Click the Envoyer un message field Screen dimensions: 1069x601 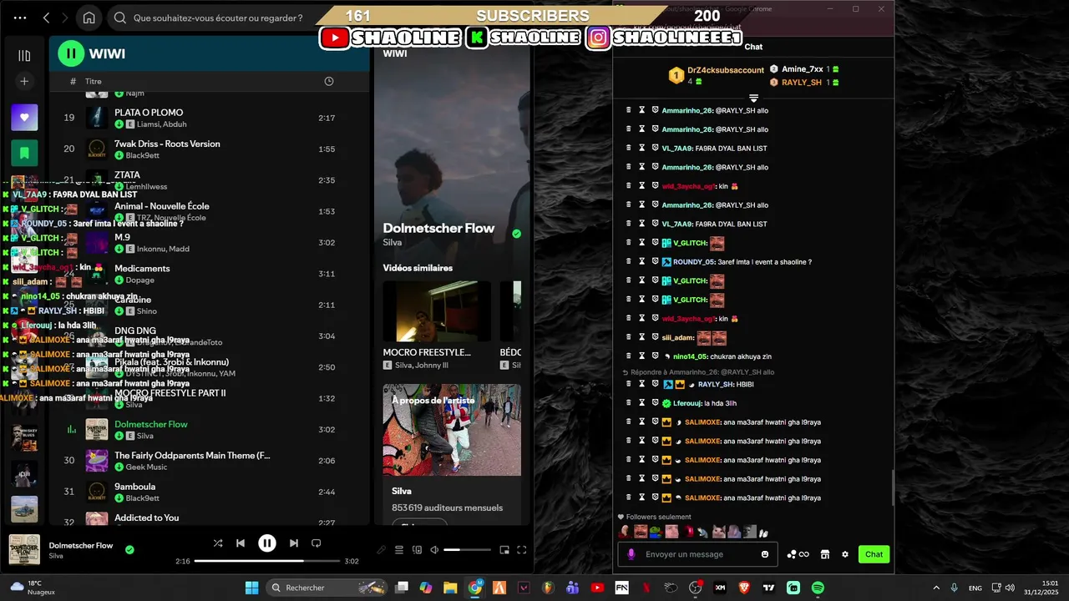697,554
